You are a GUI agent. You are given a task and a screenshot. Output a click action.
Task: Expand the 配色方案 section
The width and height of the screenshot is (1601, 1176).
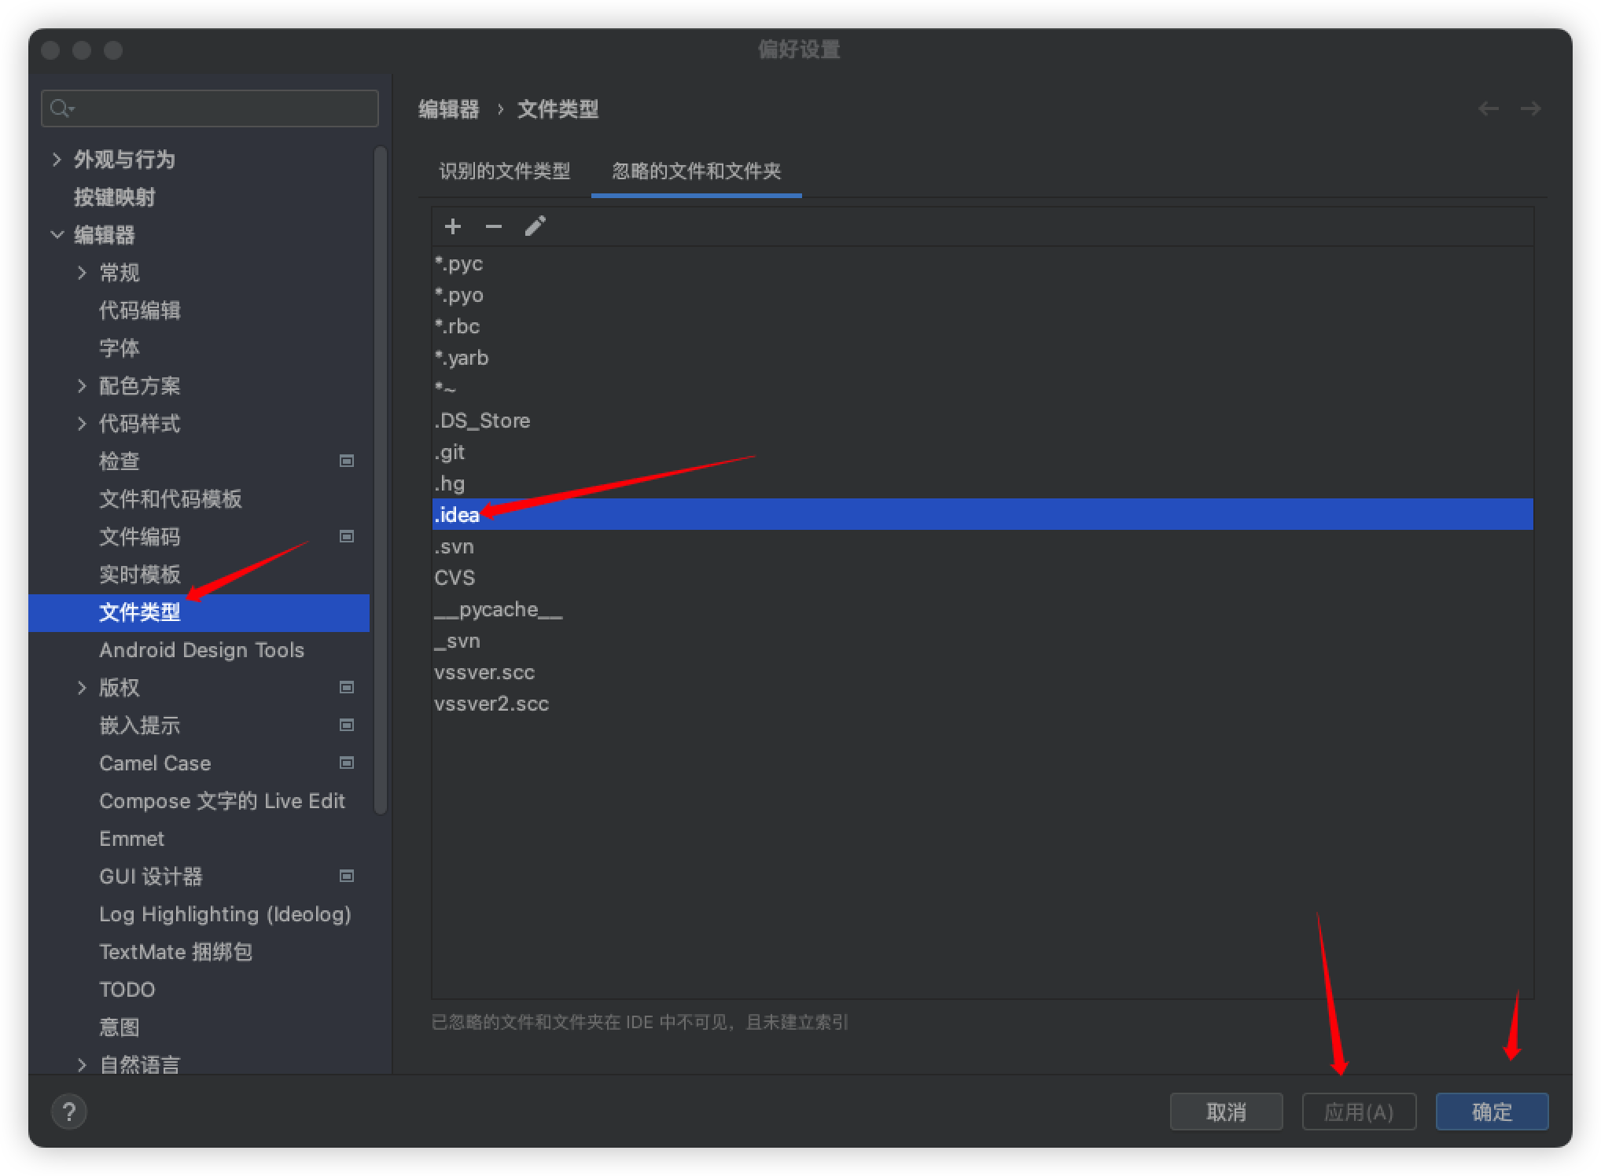[x=82, y=386]
